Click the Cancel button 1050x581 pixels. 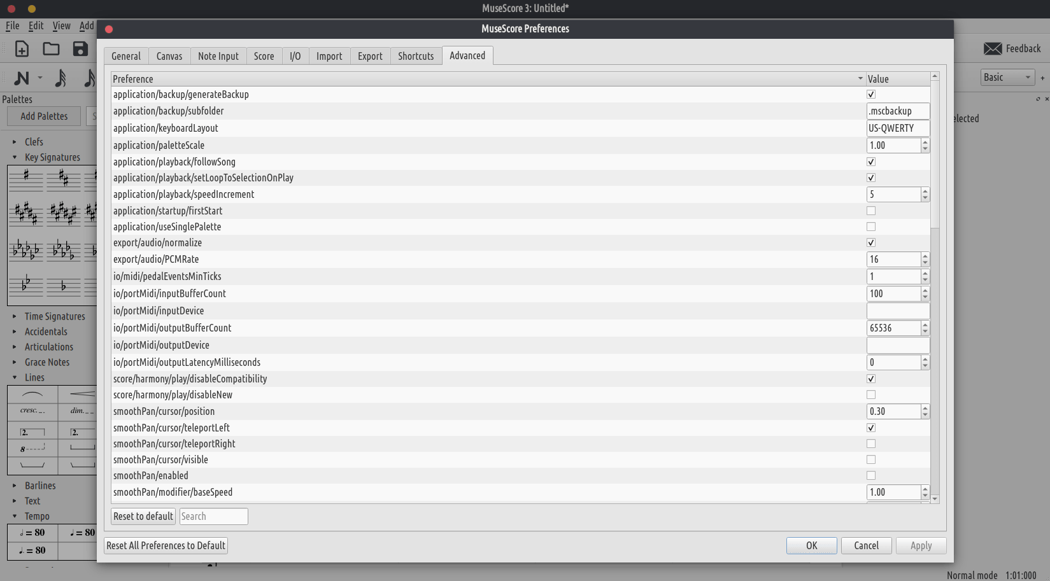click(x=867, y=546)
